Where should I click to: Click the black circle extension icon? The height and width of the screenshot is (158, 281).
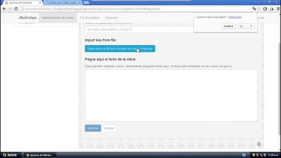[265, 9]
